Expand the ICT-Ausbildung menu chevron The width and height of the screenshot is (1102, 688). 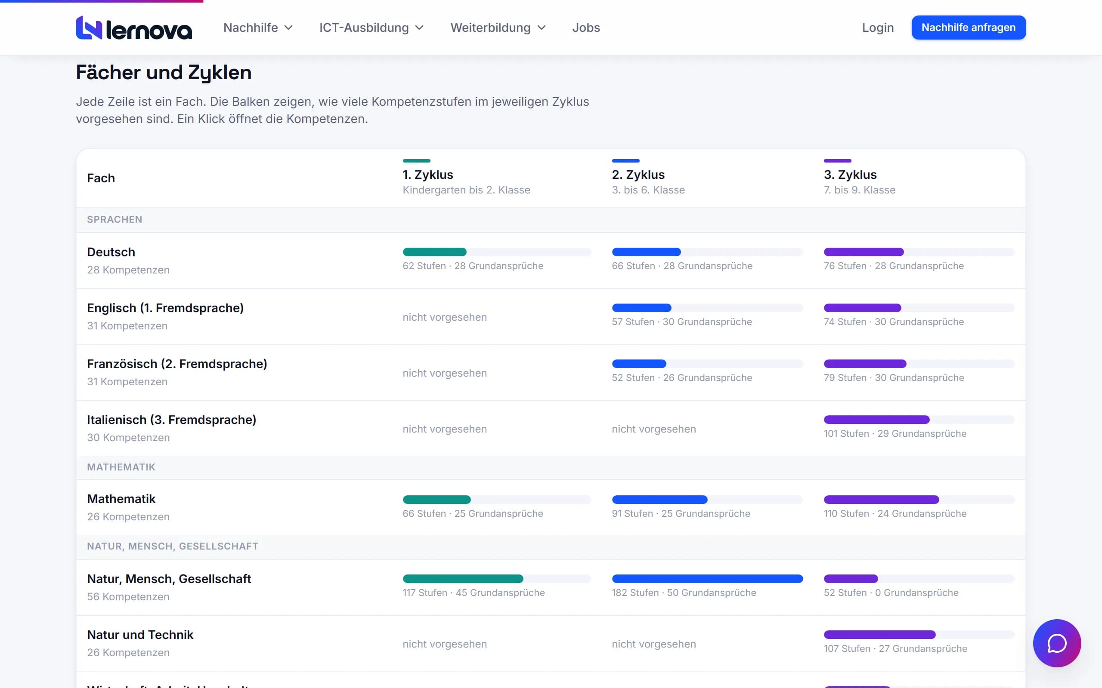[419, 28]
